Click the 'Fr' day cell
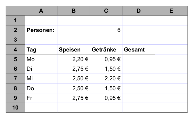 [41, 98]
